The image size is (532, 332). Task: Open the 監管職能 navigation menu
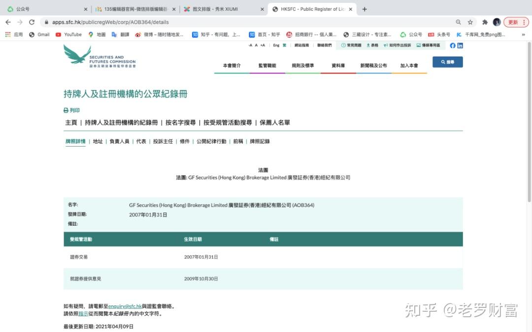(x=267, y=65)
